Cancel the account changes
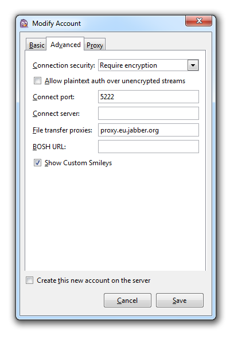The height and width of the screenshot is (343, 234). click(x=127, y=301)
